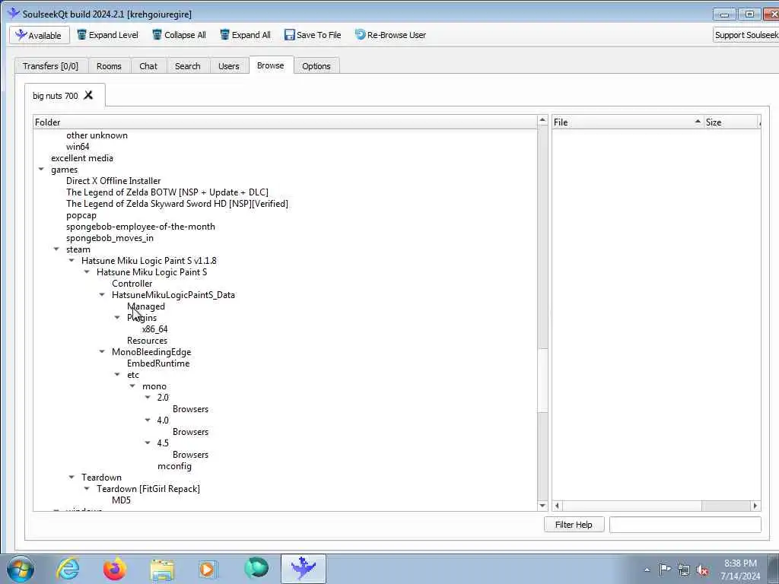
Task: Click Re-Browse User button
Action: tap(390, 35)
